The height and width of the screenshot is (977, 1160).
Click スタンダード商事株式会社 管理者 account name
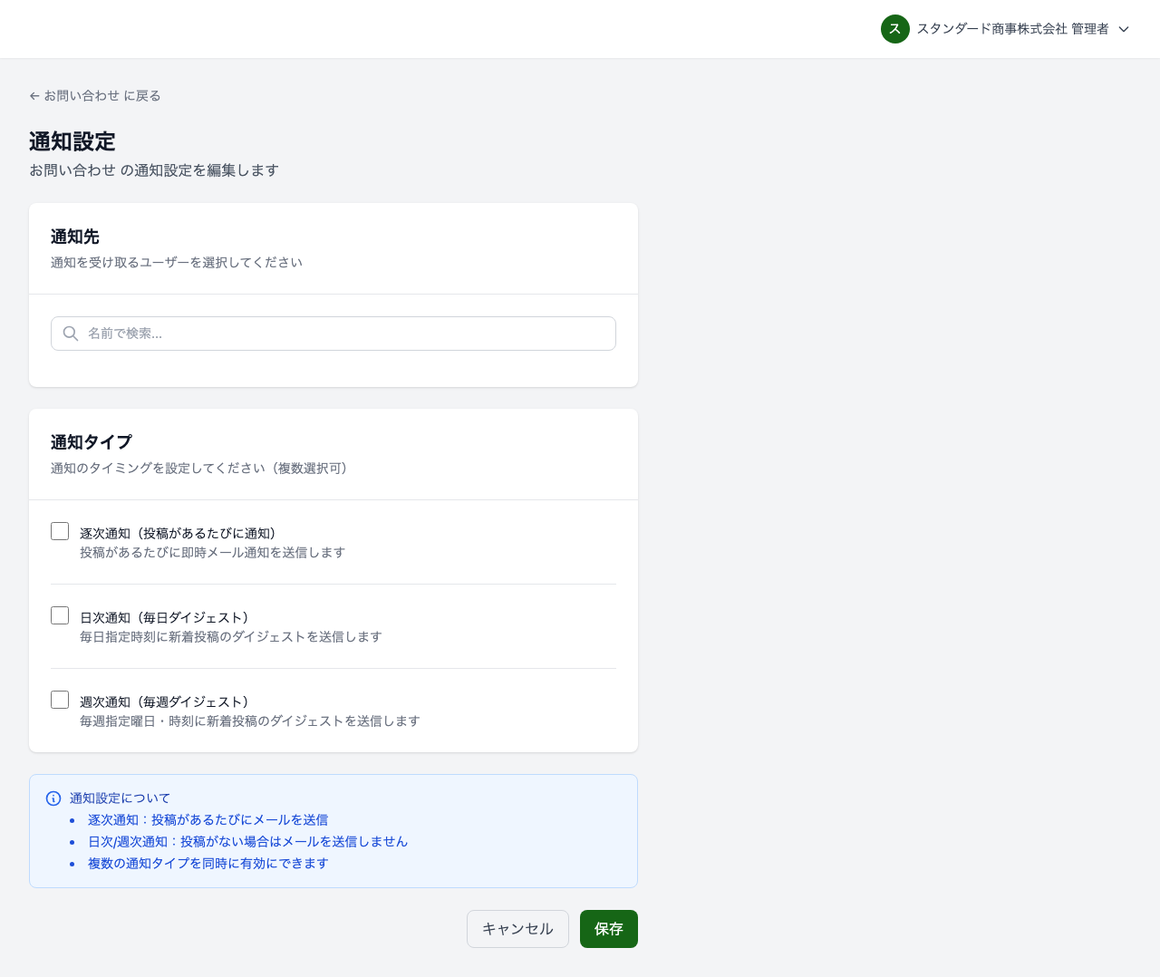click(x=1013, y=29)
